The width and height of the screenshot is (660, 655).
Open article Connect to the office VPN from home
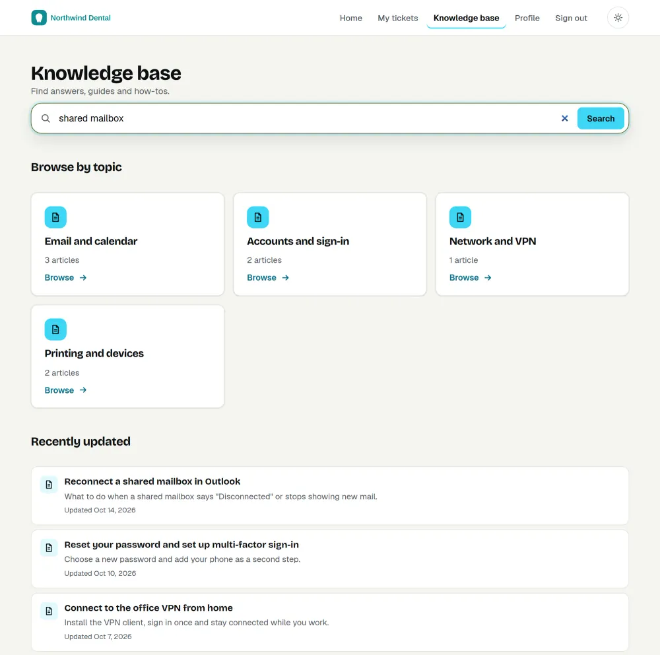[x=148, y=608]
